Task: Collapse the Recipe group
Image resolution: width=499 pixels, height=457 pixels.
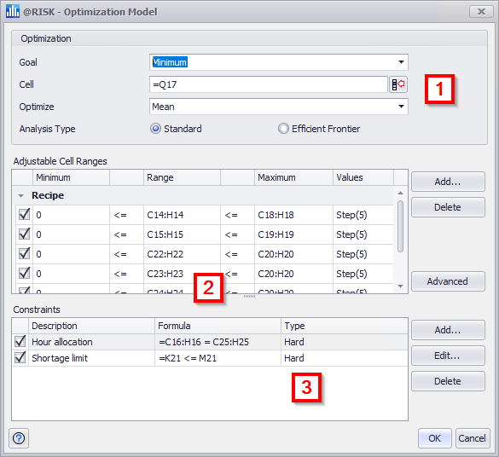Action: pos(21,195)
